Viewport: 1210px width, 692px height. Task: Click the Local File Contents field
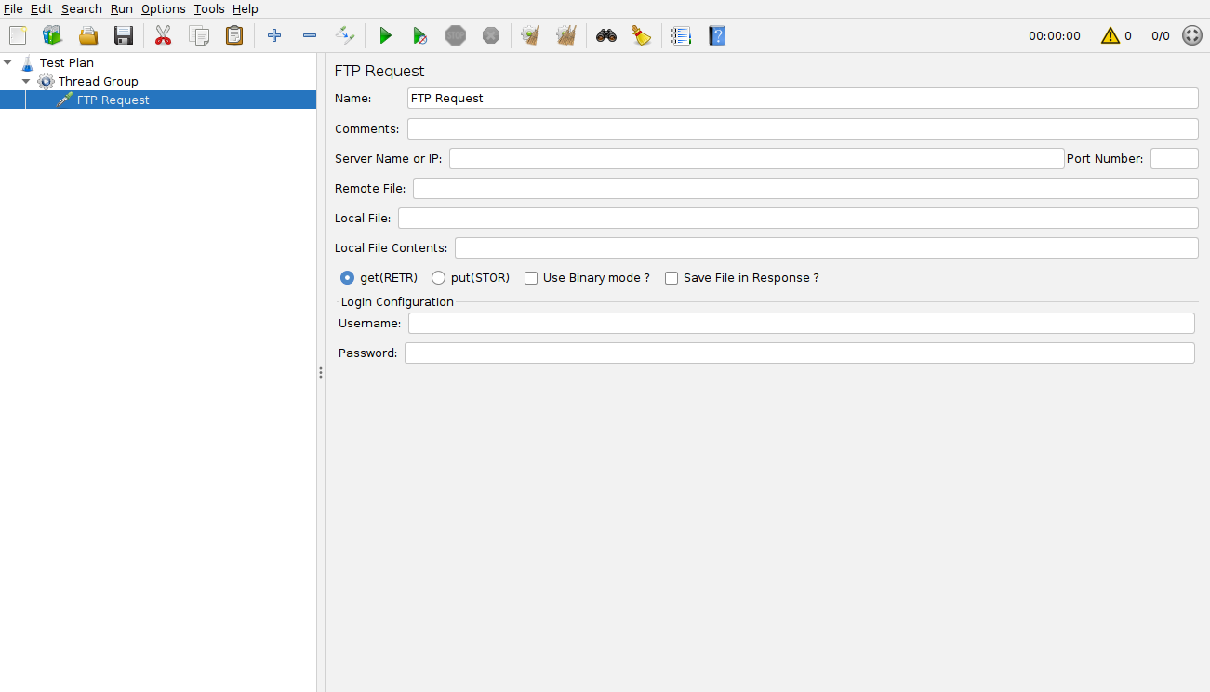tap(827, 247)
